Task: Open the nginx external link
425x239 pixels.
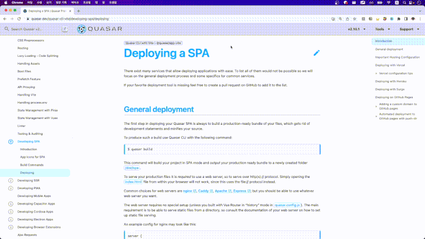Action: pos(190,191)
